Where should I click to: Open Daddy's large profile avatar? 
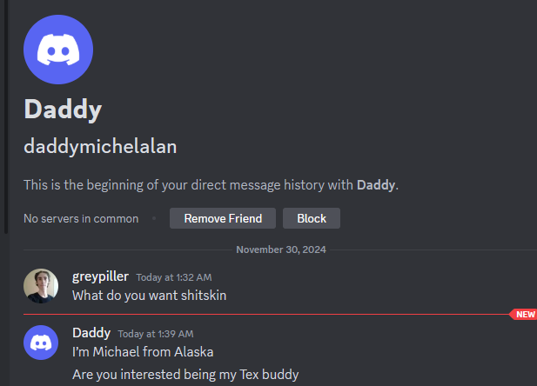(58, 50)
